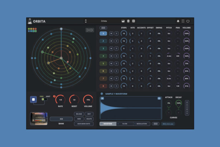Click the trash delete preset icon
Screen dimensions: 220x147
tap(128, 21)
